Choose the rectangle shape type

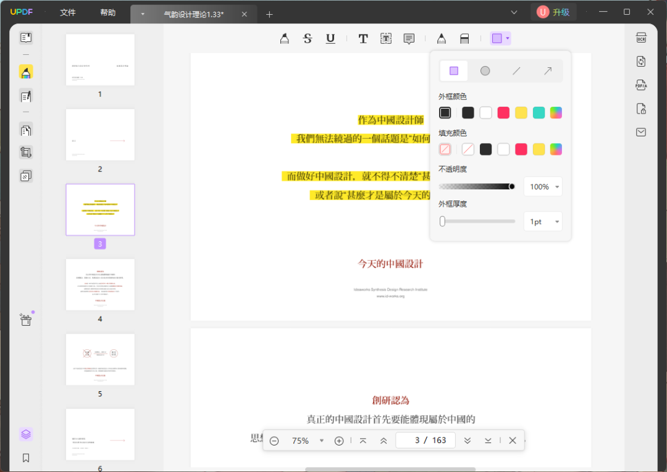pyautogui.click(x=454, y=71)
